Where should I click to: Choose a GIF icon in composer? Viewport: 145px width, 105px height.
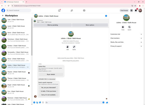[43, 102]
